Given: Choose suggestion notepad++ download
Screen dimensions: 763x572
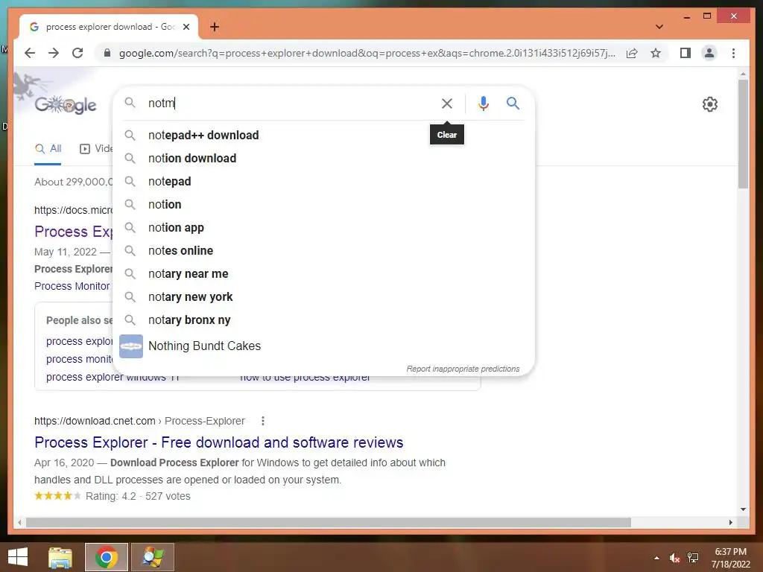Looking at the screenshot, I should tap(323, 136).
